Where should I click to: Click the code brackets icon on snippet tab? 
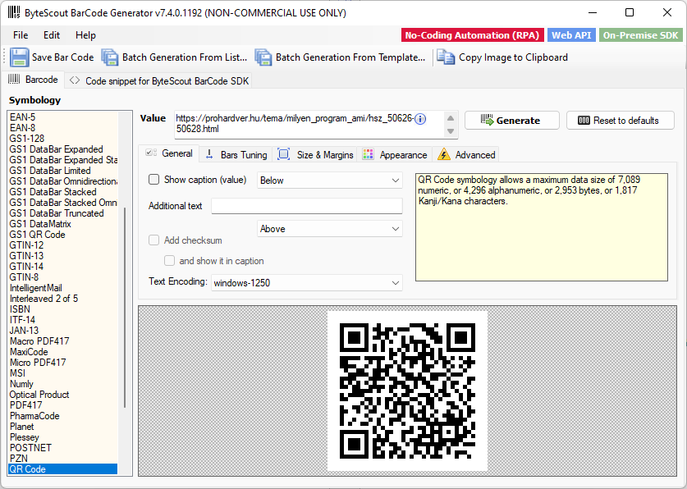pos(75,80)
